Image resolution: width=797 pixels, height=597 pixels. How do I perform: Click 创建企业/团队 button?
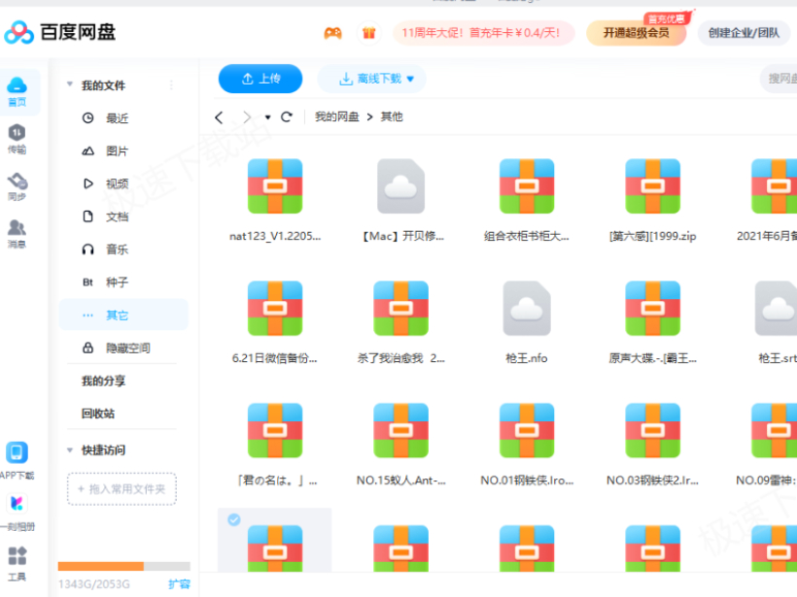click(x=744, y=33)
